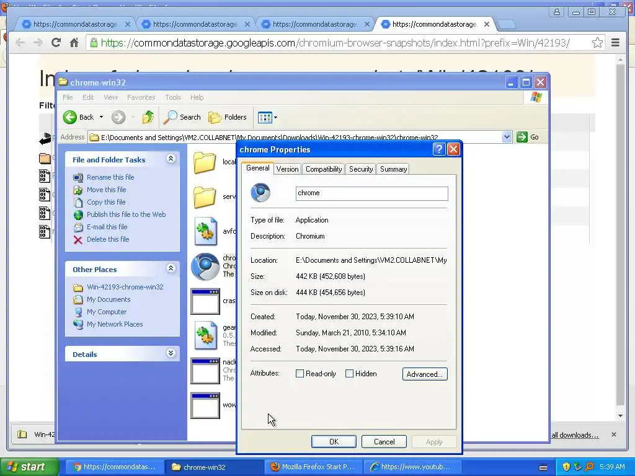Click the Up folder icon in Explorer toolbar
The width and height of the screenshot is (635, 476).
pyautogui.click(x=148, y=117)
